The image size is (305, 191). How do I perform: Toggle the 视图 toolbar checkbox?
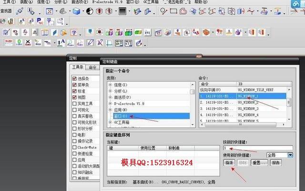click(74, 97)
